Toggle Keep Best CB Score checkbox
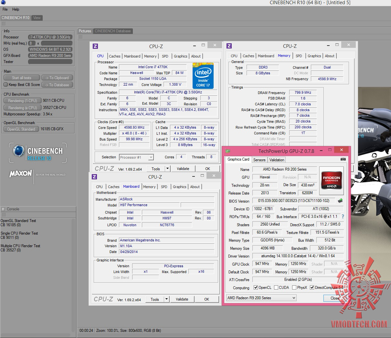Screen dimensions: 391x338 (5, 85)
